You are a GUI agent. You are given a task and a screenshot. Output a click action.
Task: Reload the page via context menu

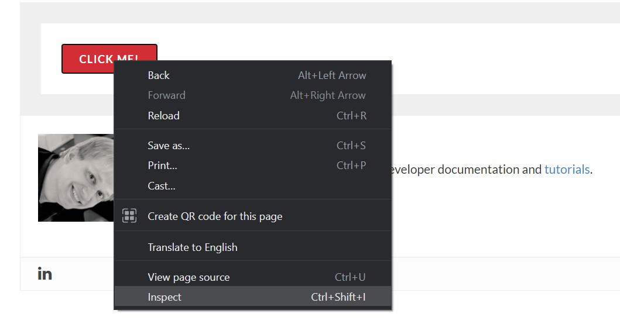point(163,116)
